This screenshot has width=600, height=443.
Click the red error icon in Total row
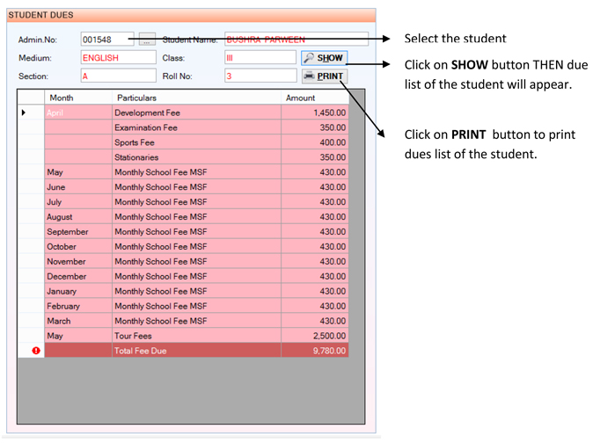(36, 351)
